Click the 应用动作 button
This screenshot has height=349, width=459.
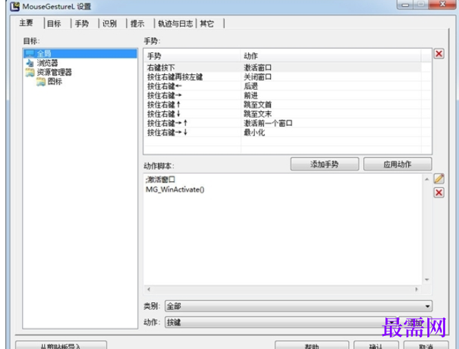397,164
